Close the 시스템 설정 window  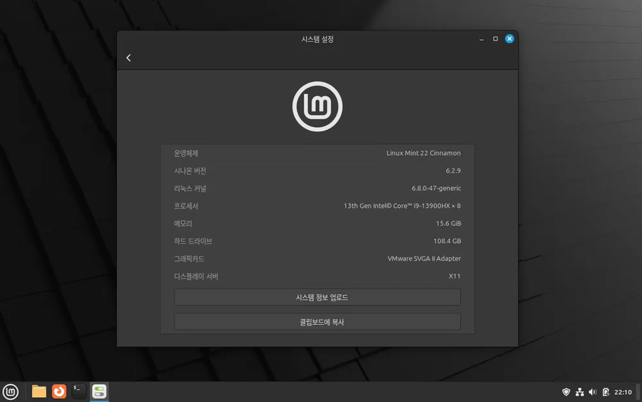point(509,39)
